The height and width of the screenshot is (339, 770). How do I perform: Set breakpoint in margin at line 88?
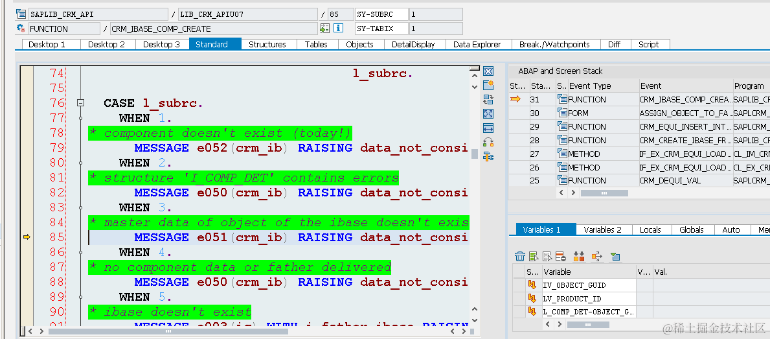point(27,282)
